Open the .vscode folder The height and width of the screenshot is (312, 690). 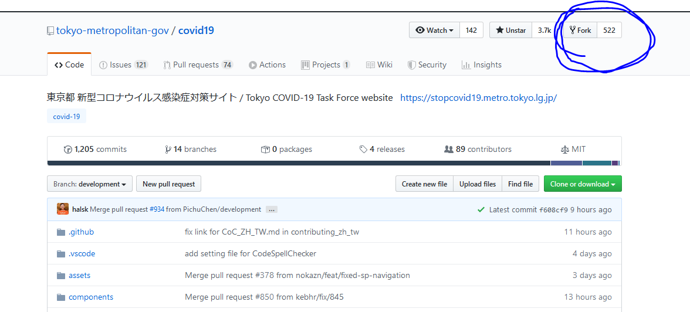point(82,253)
